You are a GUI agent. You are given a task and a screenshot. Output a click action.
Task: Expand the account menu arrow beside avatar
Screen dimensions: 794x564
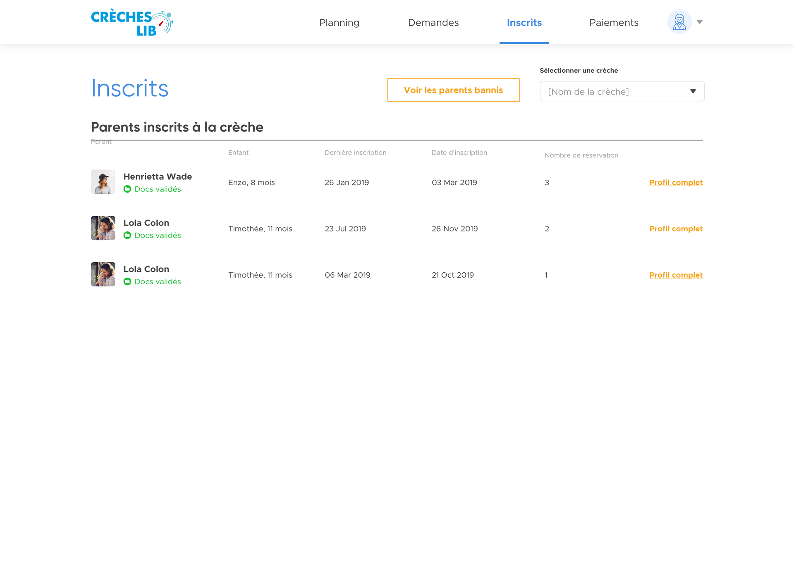[700, 22]
